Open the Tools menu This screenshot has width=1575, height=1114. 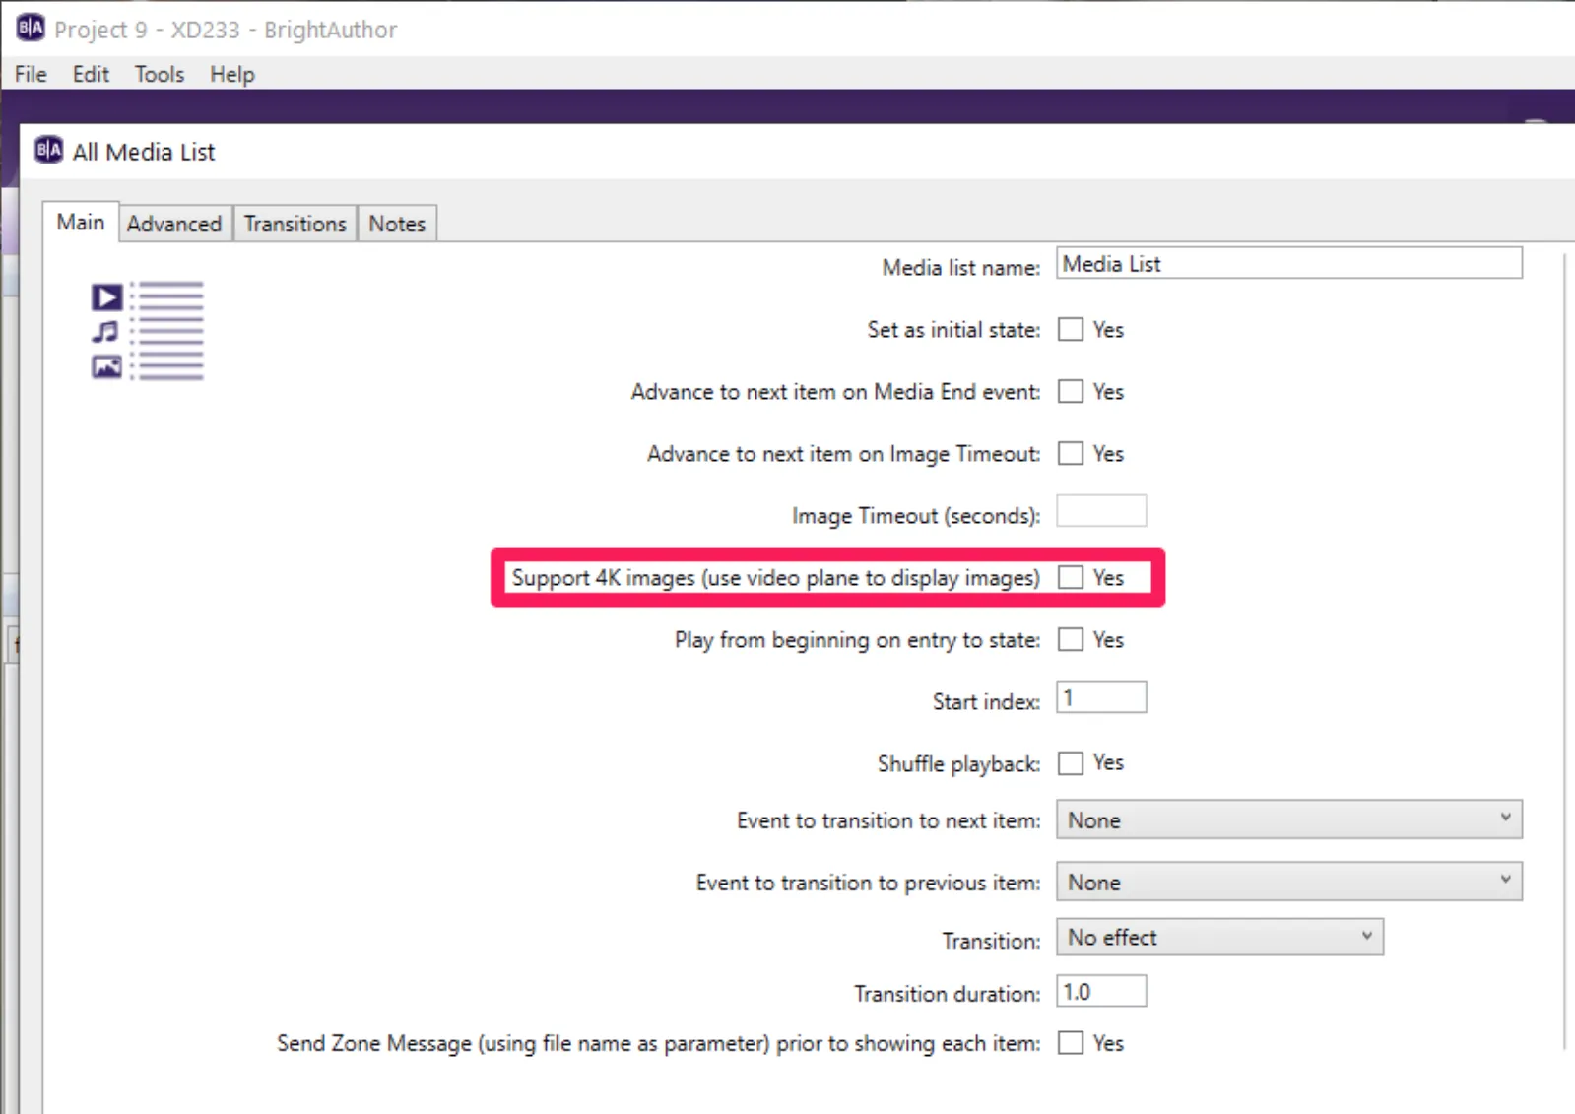pos(160,74)
